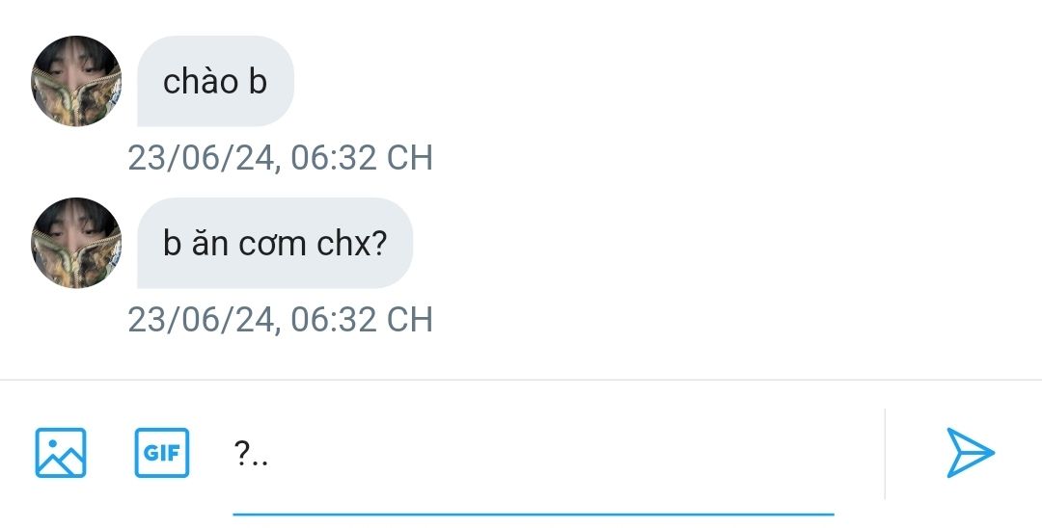This screenshot has height=528, width=1042.
Task: Click avatar next to "b ăn cơm chx?"
Action: coord(76,243)
